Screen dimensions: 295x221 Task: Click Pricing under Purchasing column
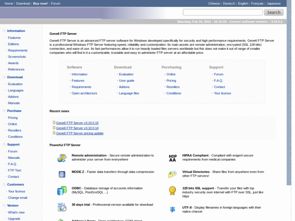pyautogui.click(x=171, y=81)
